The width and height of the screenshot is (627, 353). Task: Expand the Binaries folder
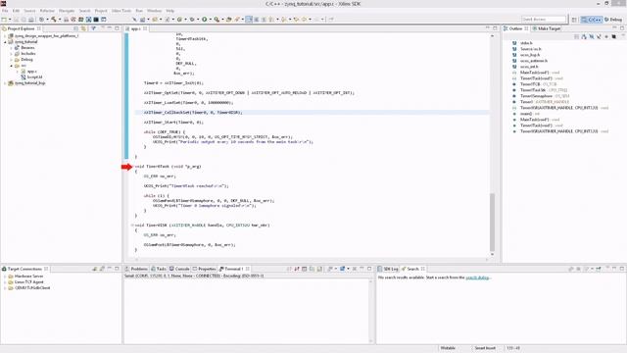pyautogui.click(x=11, y=48)
